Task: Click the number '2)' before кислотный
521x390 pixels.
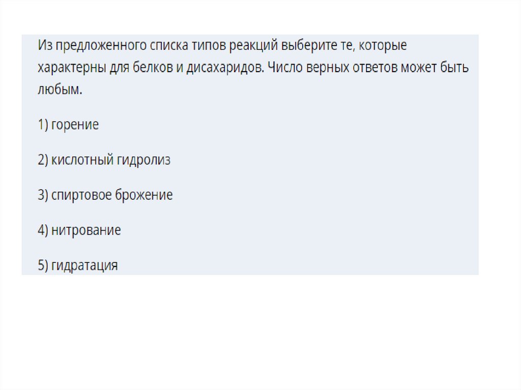Action: 43,160
